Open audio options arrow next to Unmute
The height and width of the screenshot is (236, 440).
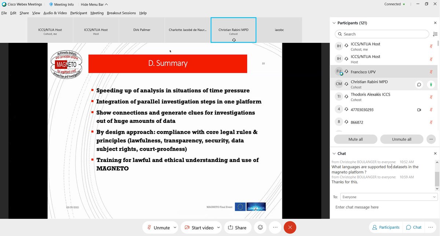(175, 228)
